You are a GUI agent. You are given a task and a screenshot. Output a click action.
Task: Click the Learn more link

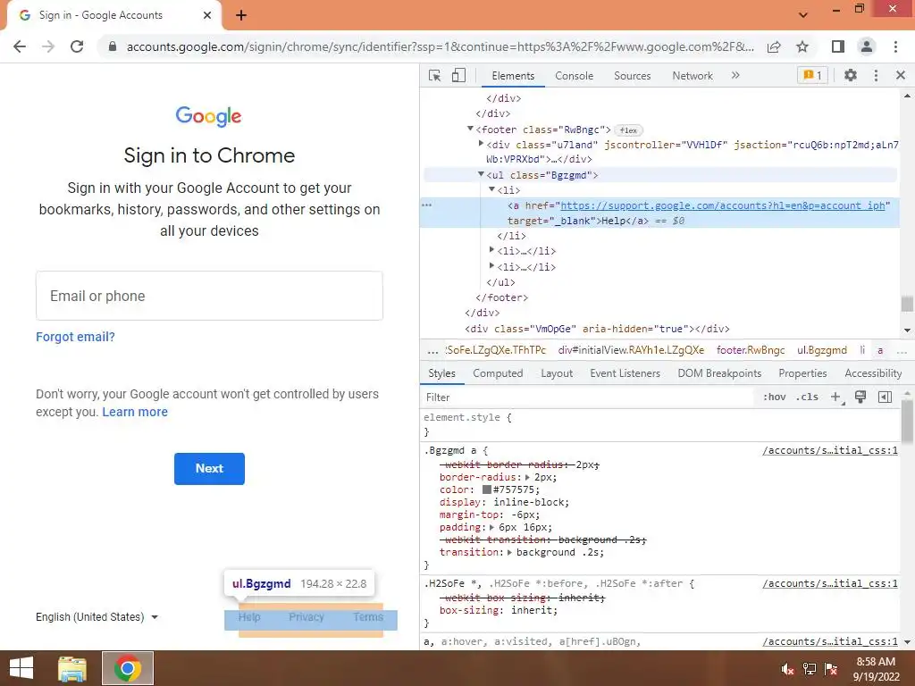pos(135,412)
